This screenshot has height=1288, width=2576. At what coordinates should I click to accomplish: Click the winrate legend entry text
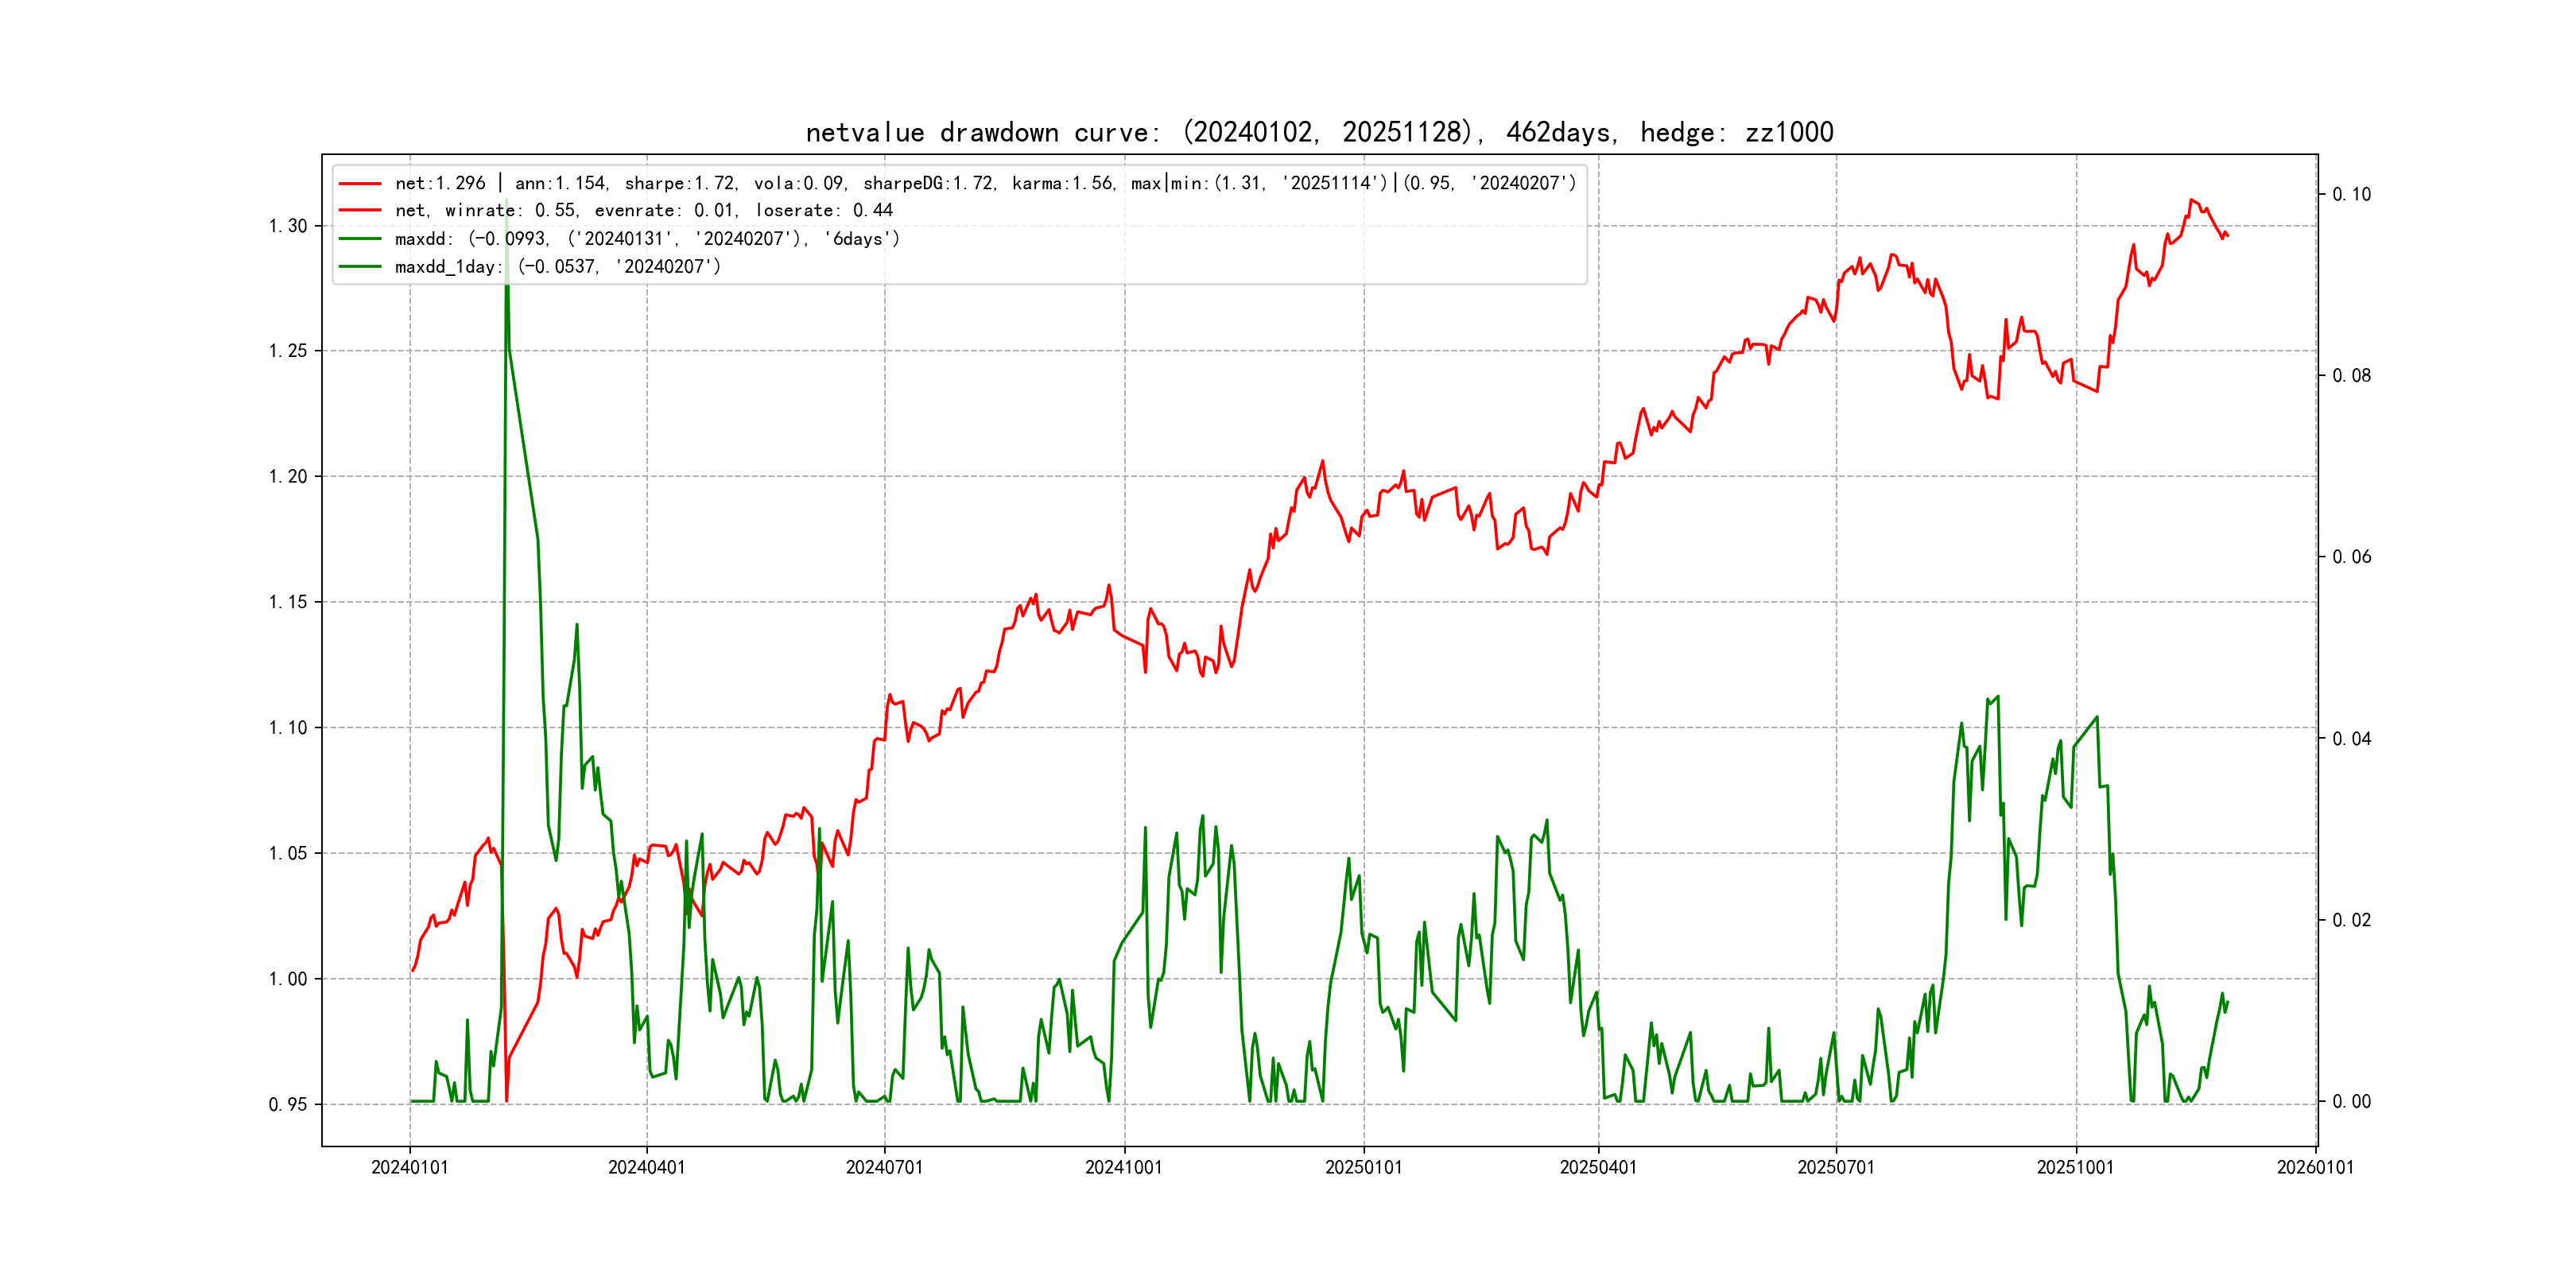[643, 211]
